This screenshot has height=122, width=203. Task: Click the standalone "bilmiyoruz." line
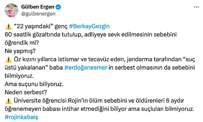coord(19,76)
